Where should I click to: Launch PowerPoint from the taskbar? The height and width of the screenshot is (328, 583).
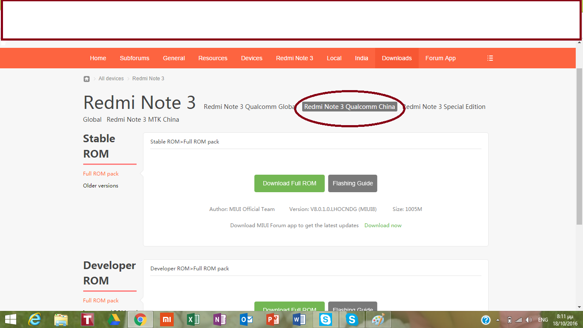pyautogui.click(x=273, y=319)
